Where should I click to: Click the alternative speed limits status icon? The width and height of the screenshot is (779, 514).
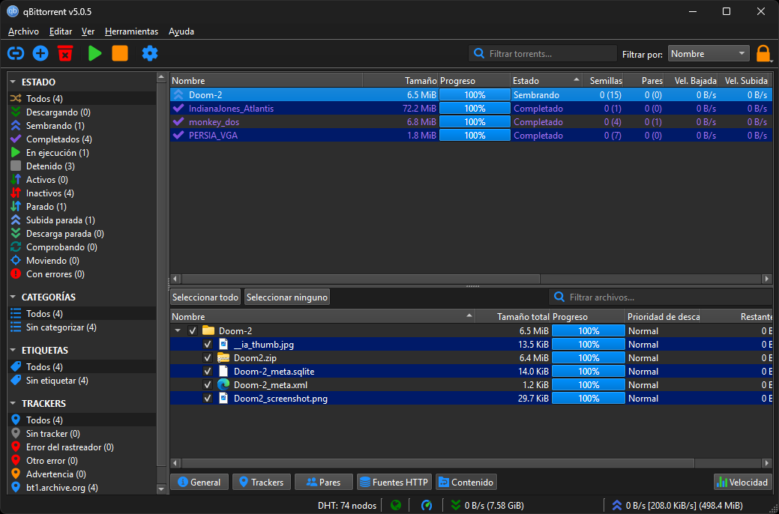(427, 505)
